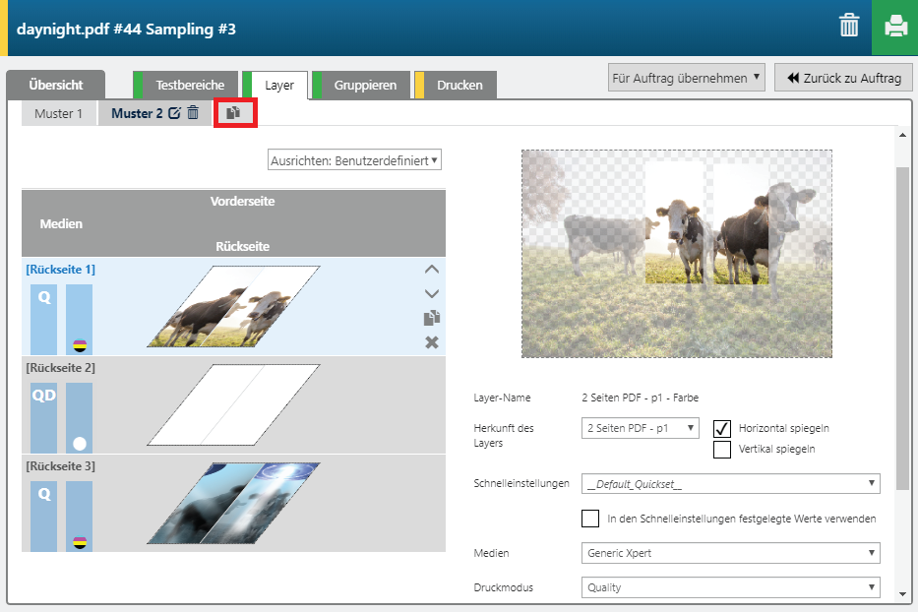
Task: Remove the Rückseite 1 layer with the X
Action: (x=431, y=341)
